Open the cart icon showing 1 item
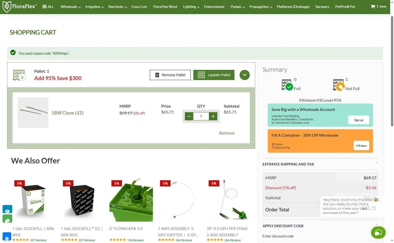Viewport: 394px width, 243px height. tap(378, 6)
